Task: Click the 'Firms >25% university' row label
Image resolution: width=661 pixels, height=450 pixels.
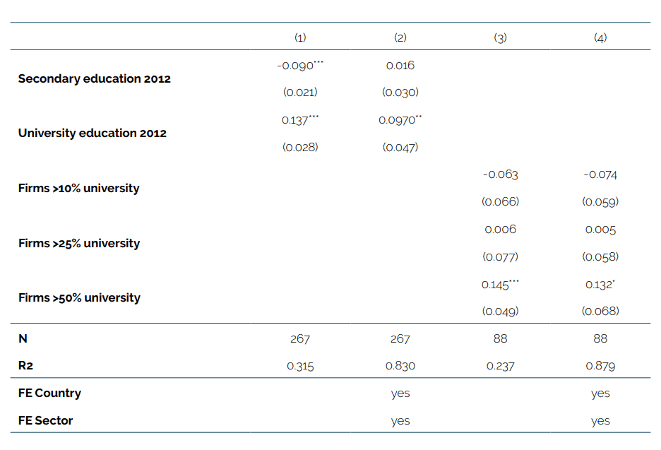Action: tap(78, 243)
